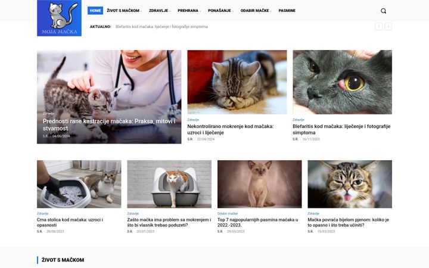Expand the Zdravlje menu
This screenshot has height=268, width=429.
click(159, 10)
